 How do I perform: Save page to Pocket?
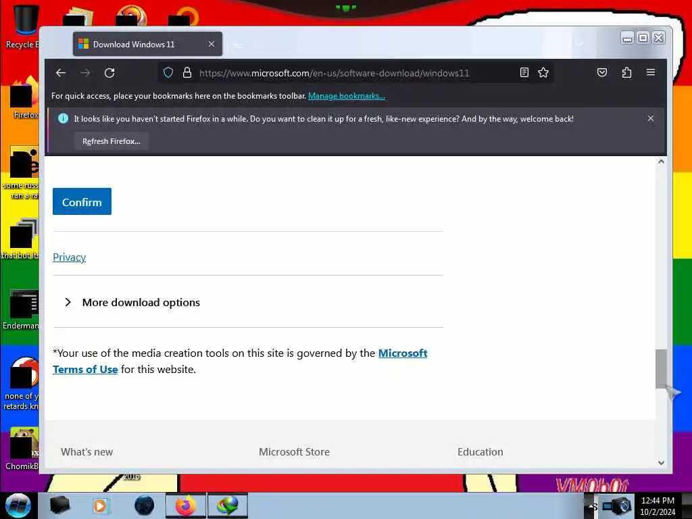[602, 72]
